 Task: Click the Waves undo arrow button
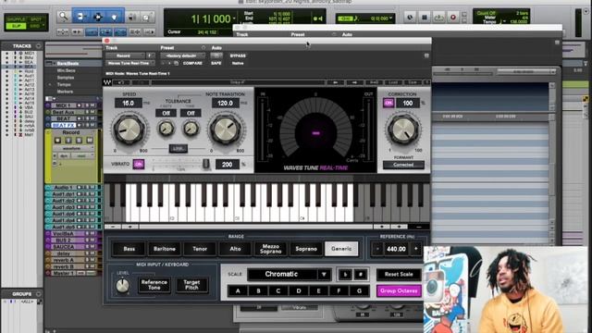click(x=121, y=82)
